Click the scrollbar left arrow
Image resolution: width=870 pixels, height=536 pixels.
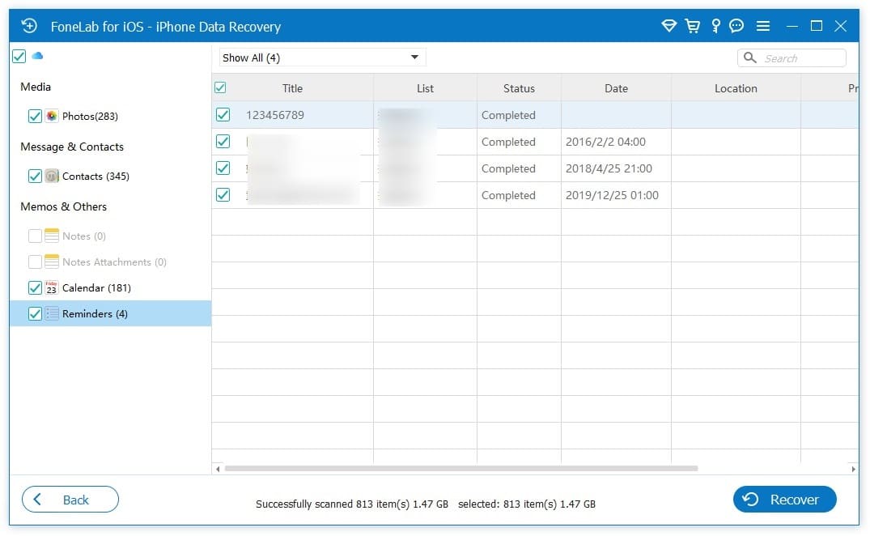point(218,469)
